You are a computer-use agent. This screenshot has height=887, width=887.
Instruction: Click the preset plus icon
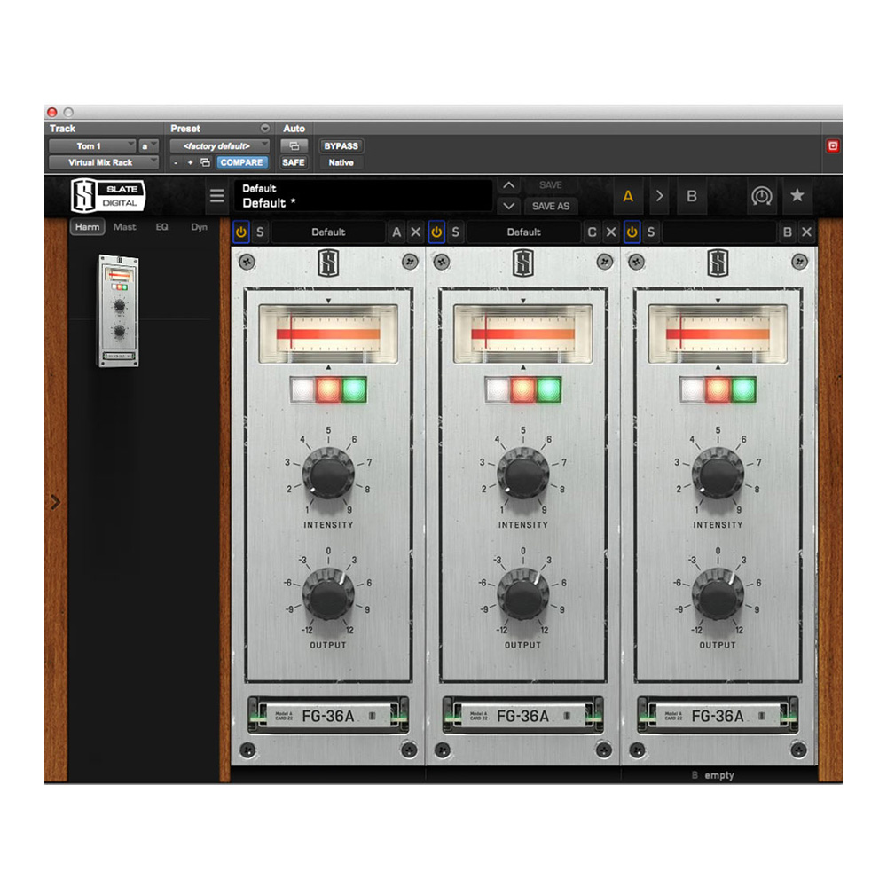[190, 162]
